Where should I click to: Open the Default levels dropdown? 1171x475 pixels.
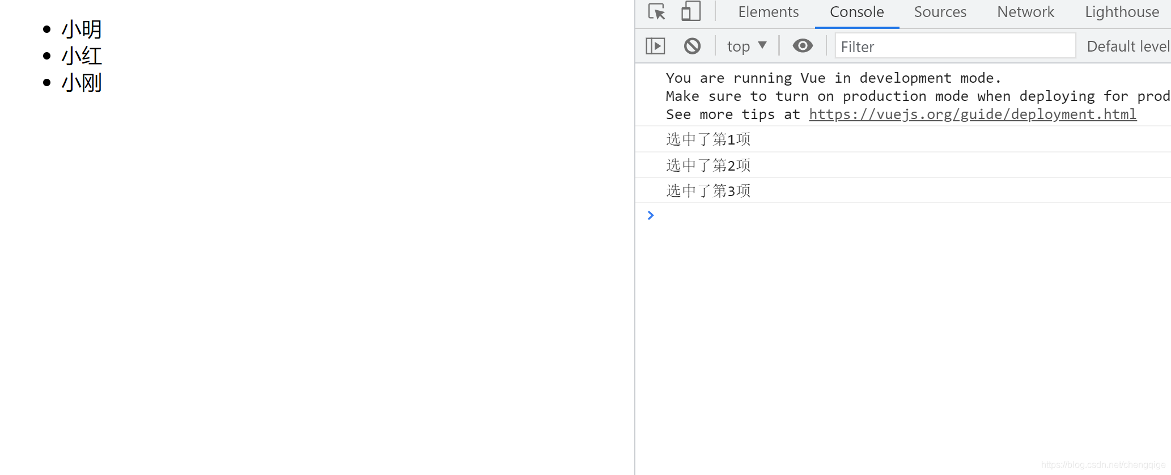click(1127, 46)
